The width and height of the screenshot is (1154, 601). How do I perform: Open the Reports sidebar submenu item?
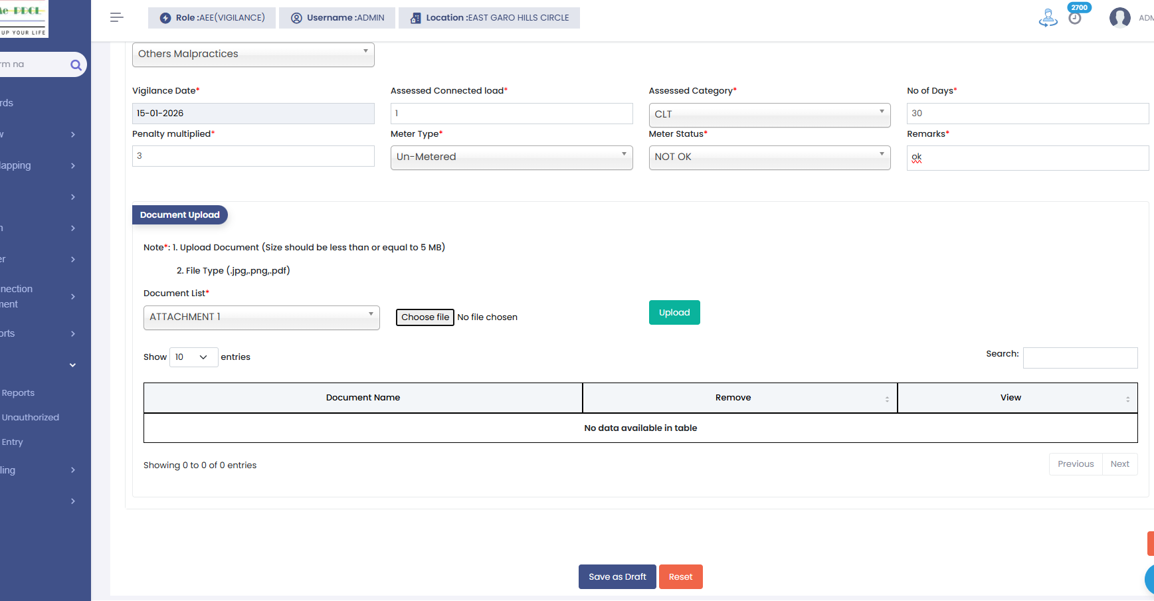coord(18,393)
